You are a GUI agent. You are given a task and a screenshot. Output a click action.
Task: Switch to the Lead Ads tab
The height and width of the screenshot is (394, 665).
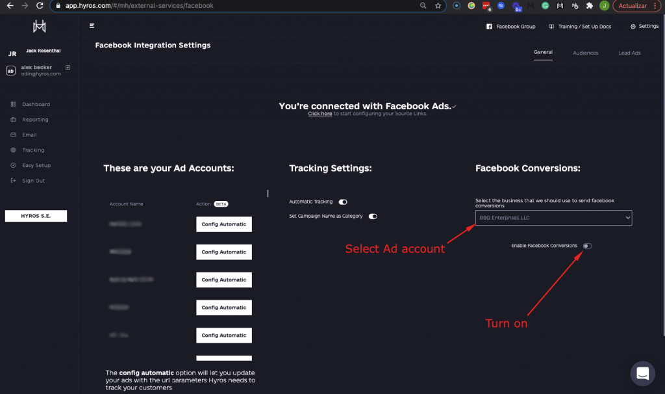click(x=629, y=53)
